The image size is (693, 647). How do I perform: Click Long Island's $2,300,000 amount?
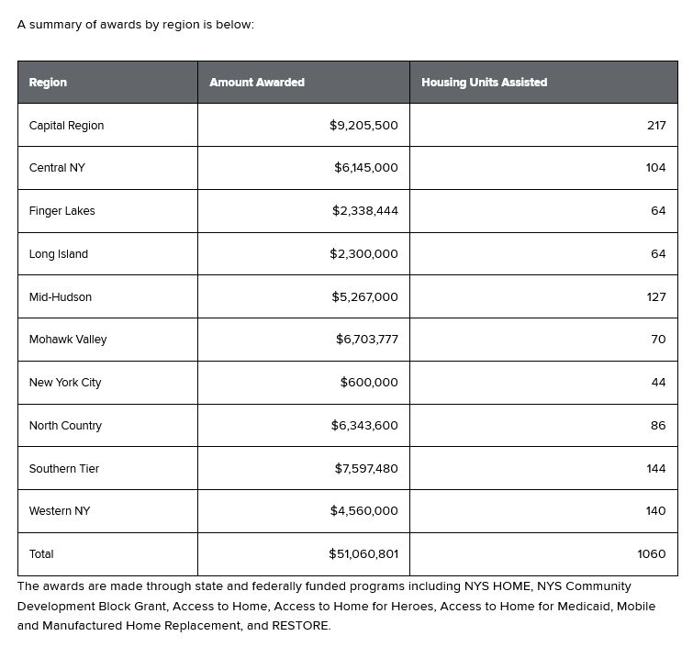click(363, 254)
